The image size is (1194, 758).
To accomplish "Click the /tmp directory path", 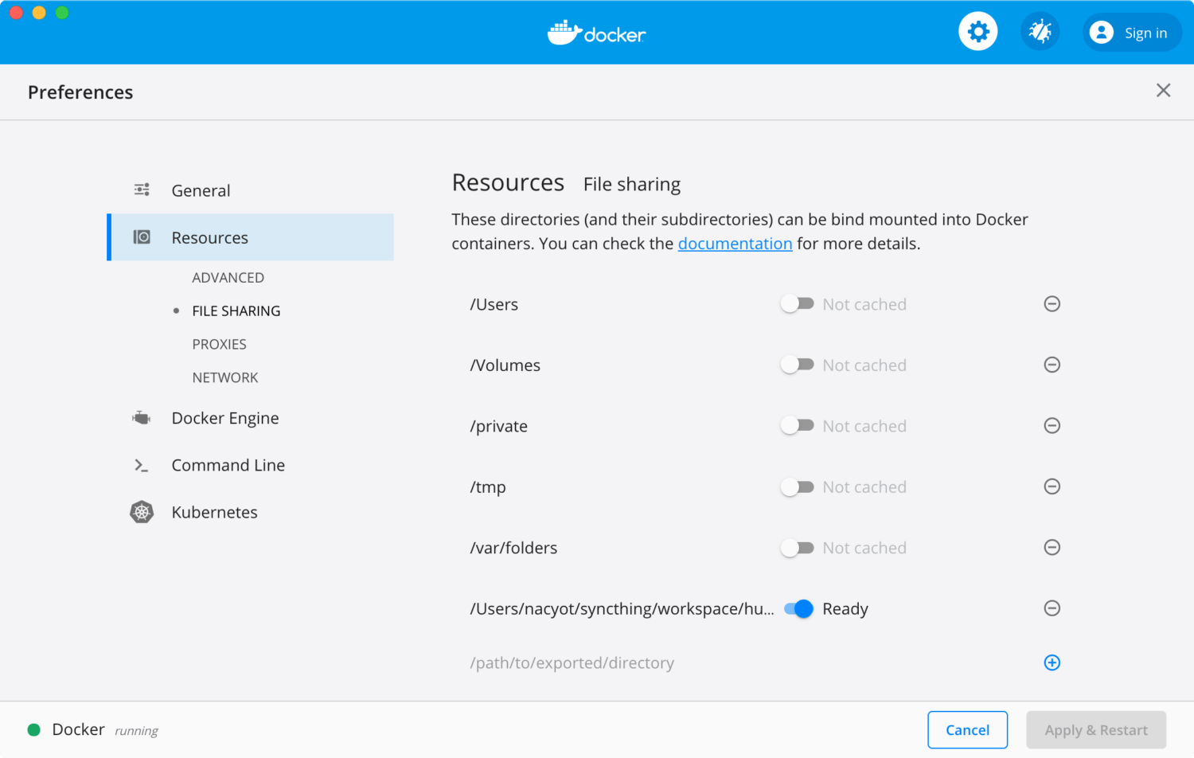I will coord(488,487).
